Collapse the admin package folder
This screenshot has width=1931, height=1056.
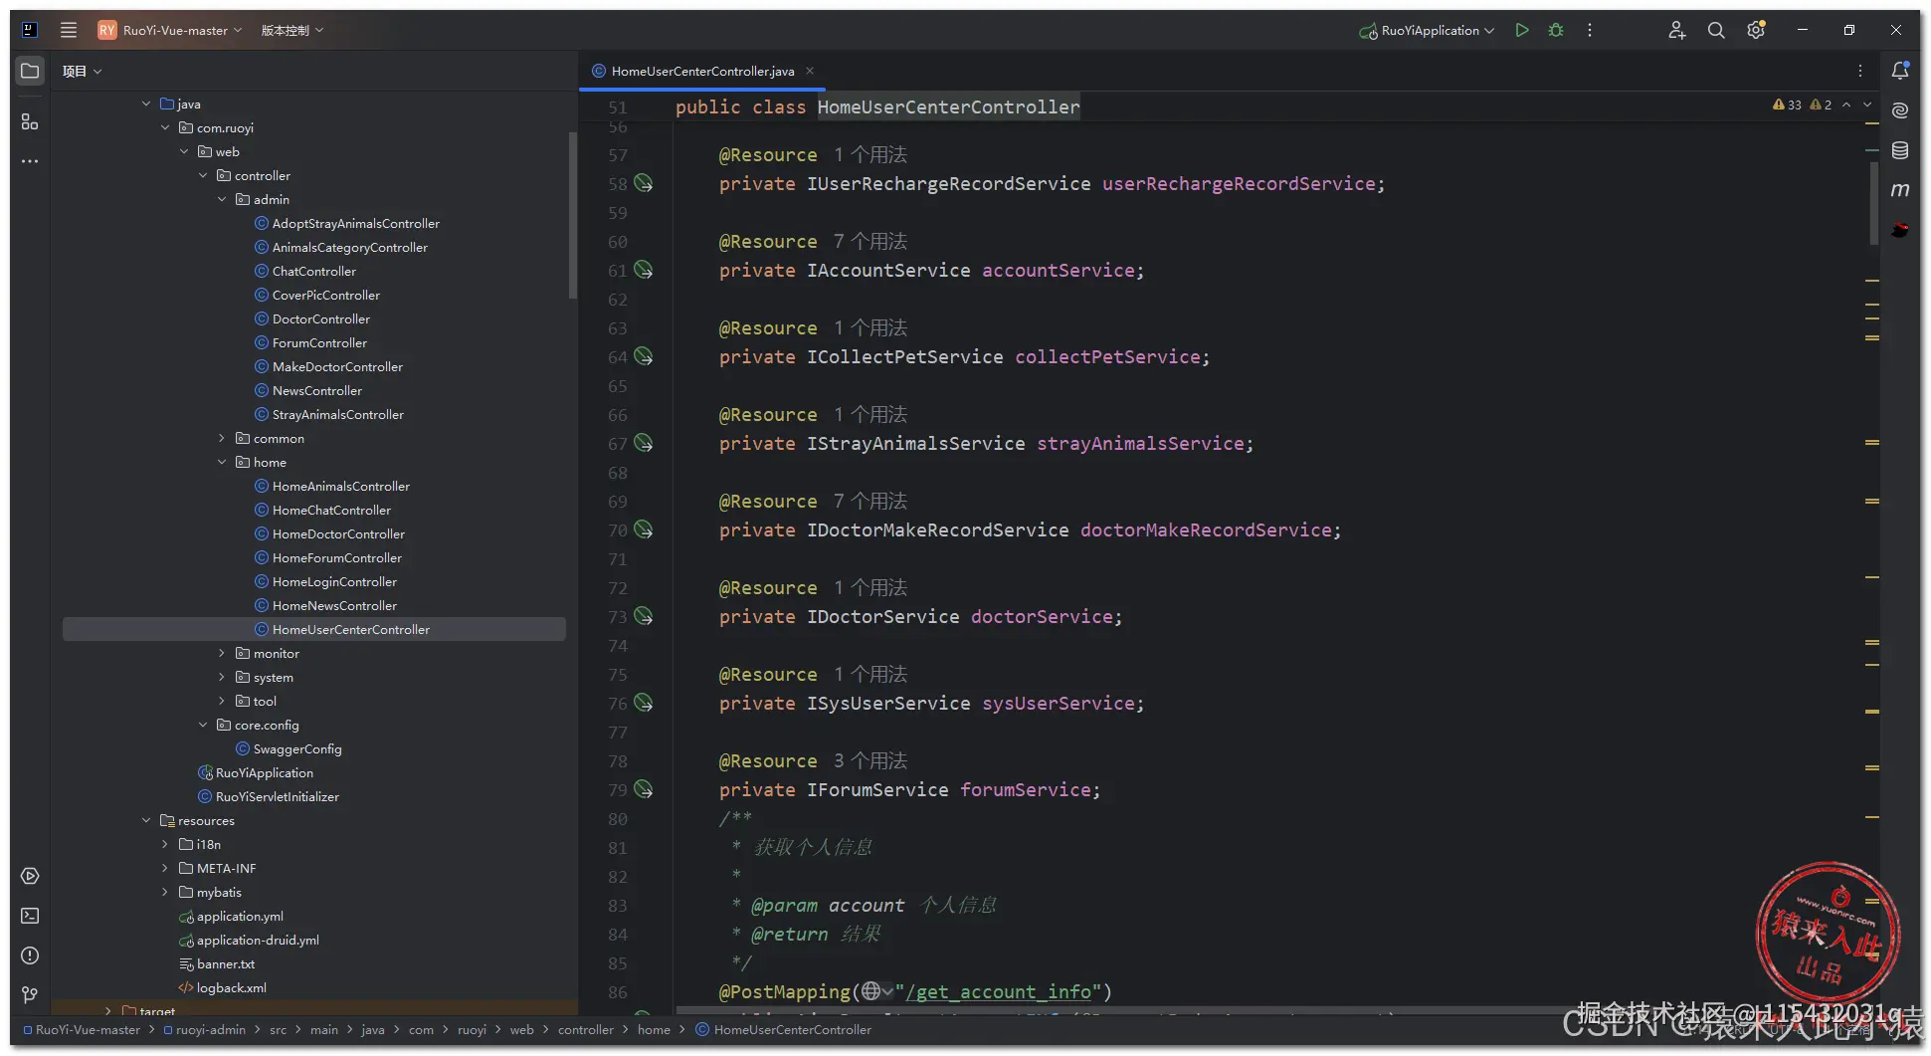pos(222,199)
